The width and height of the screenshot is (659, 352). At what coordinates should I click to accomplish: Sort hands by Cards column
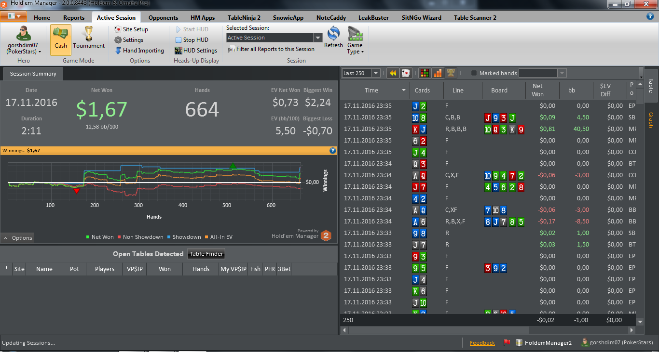coord(422,91)
